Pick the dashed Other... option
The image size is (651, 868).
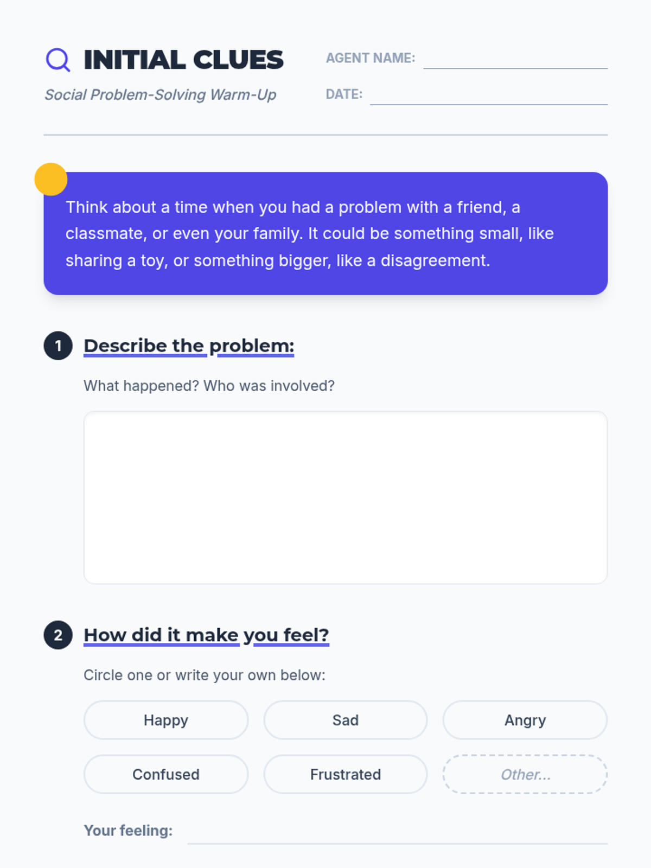[x=525, y=774]
